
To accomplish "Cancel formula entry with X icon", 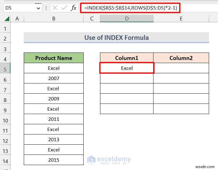I will pyautogui.click(x=55, y=8).
